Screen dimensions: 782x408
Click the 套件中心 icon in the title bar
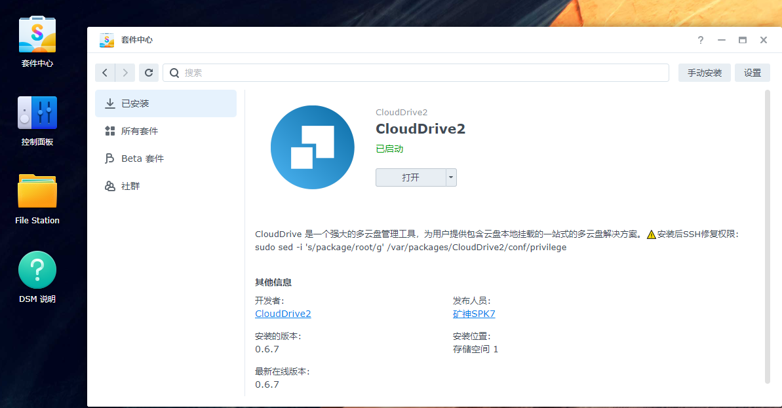[106, 39]
